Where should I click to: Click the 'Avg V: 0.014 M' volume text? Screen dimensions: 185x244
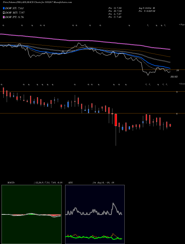(x=147, y=8)
